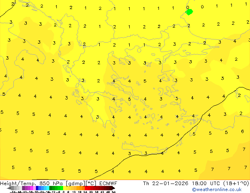Click the date "22-01-2026"
Image resolution: width=250 pixels, height=193 pixels.
click(x=170, y=183)
